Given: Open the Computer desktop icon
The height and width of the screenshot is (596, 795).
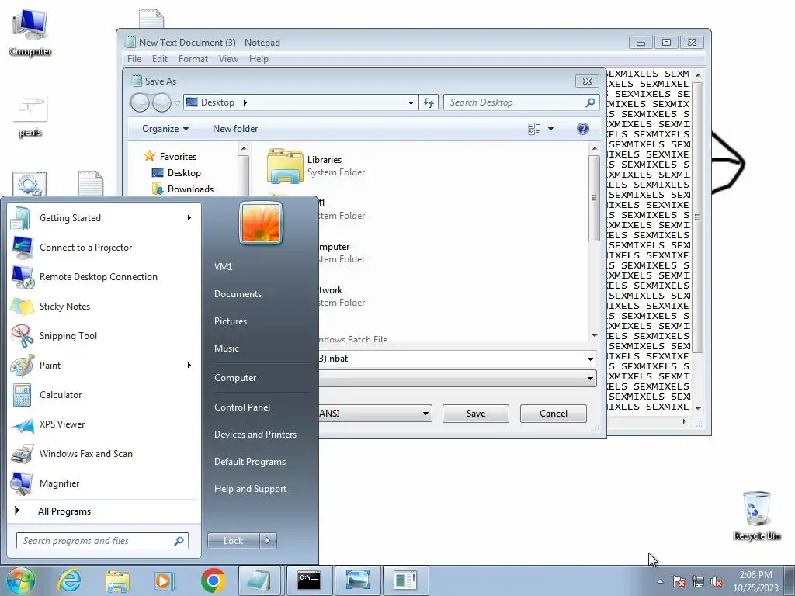Looking at the screenshot, I should pos(30,33).
